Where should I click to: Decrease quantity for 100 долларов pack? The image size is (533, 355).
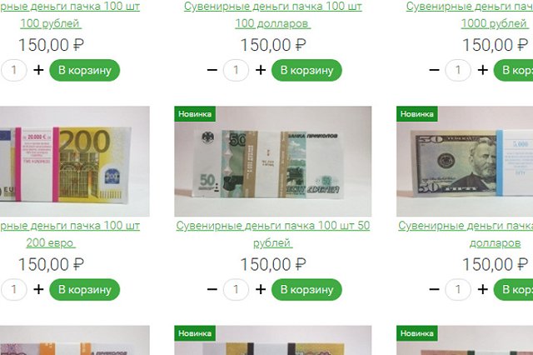(x=212, y=70)
